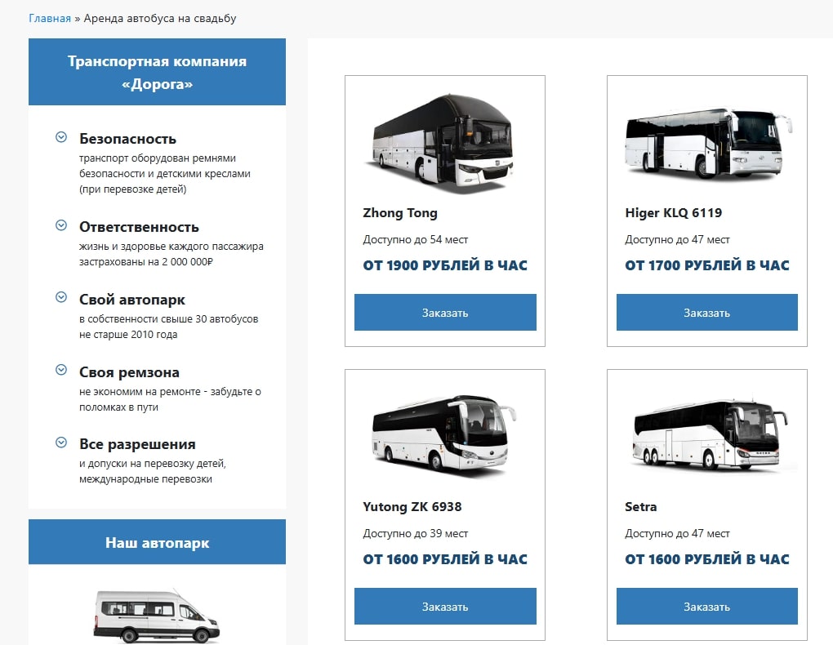Click the Транспортная компания «Дорога» header
833x645 pixels.
tap(158, 72)
